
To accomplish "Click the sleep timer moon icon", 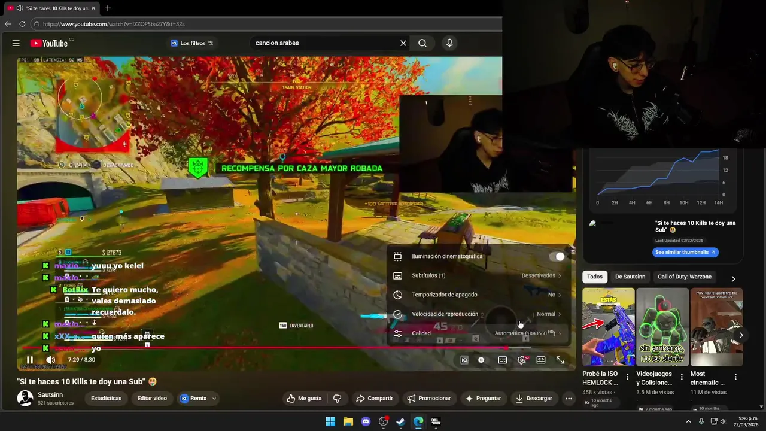I will pyautogui.click(x=397, y=295).
